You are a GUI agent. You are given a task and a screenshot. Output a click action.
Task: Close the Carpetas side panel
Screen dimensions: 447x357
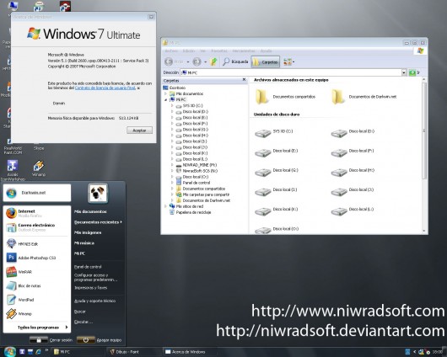pos(244,80)
